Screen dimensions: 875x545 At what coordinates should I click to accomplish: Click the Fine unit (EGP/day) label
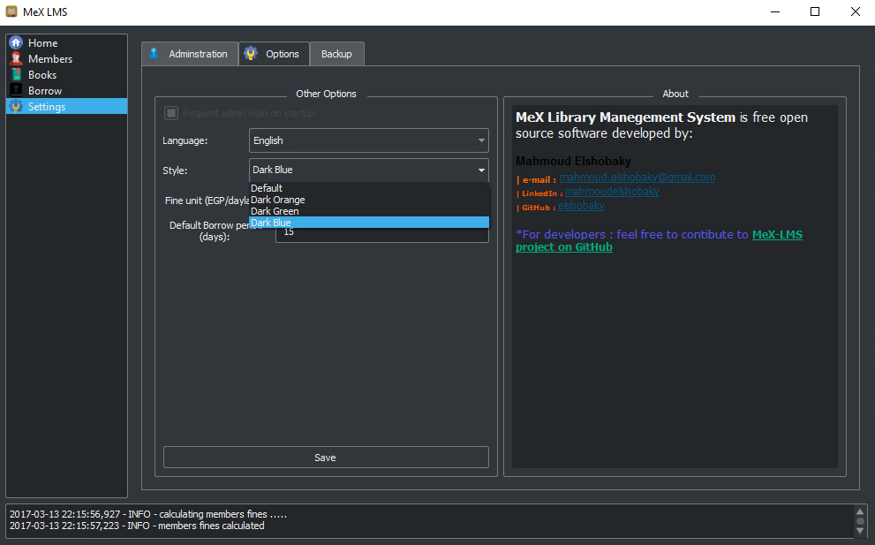coord(207,201)
